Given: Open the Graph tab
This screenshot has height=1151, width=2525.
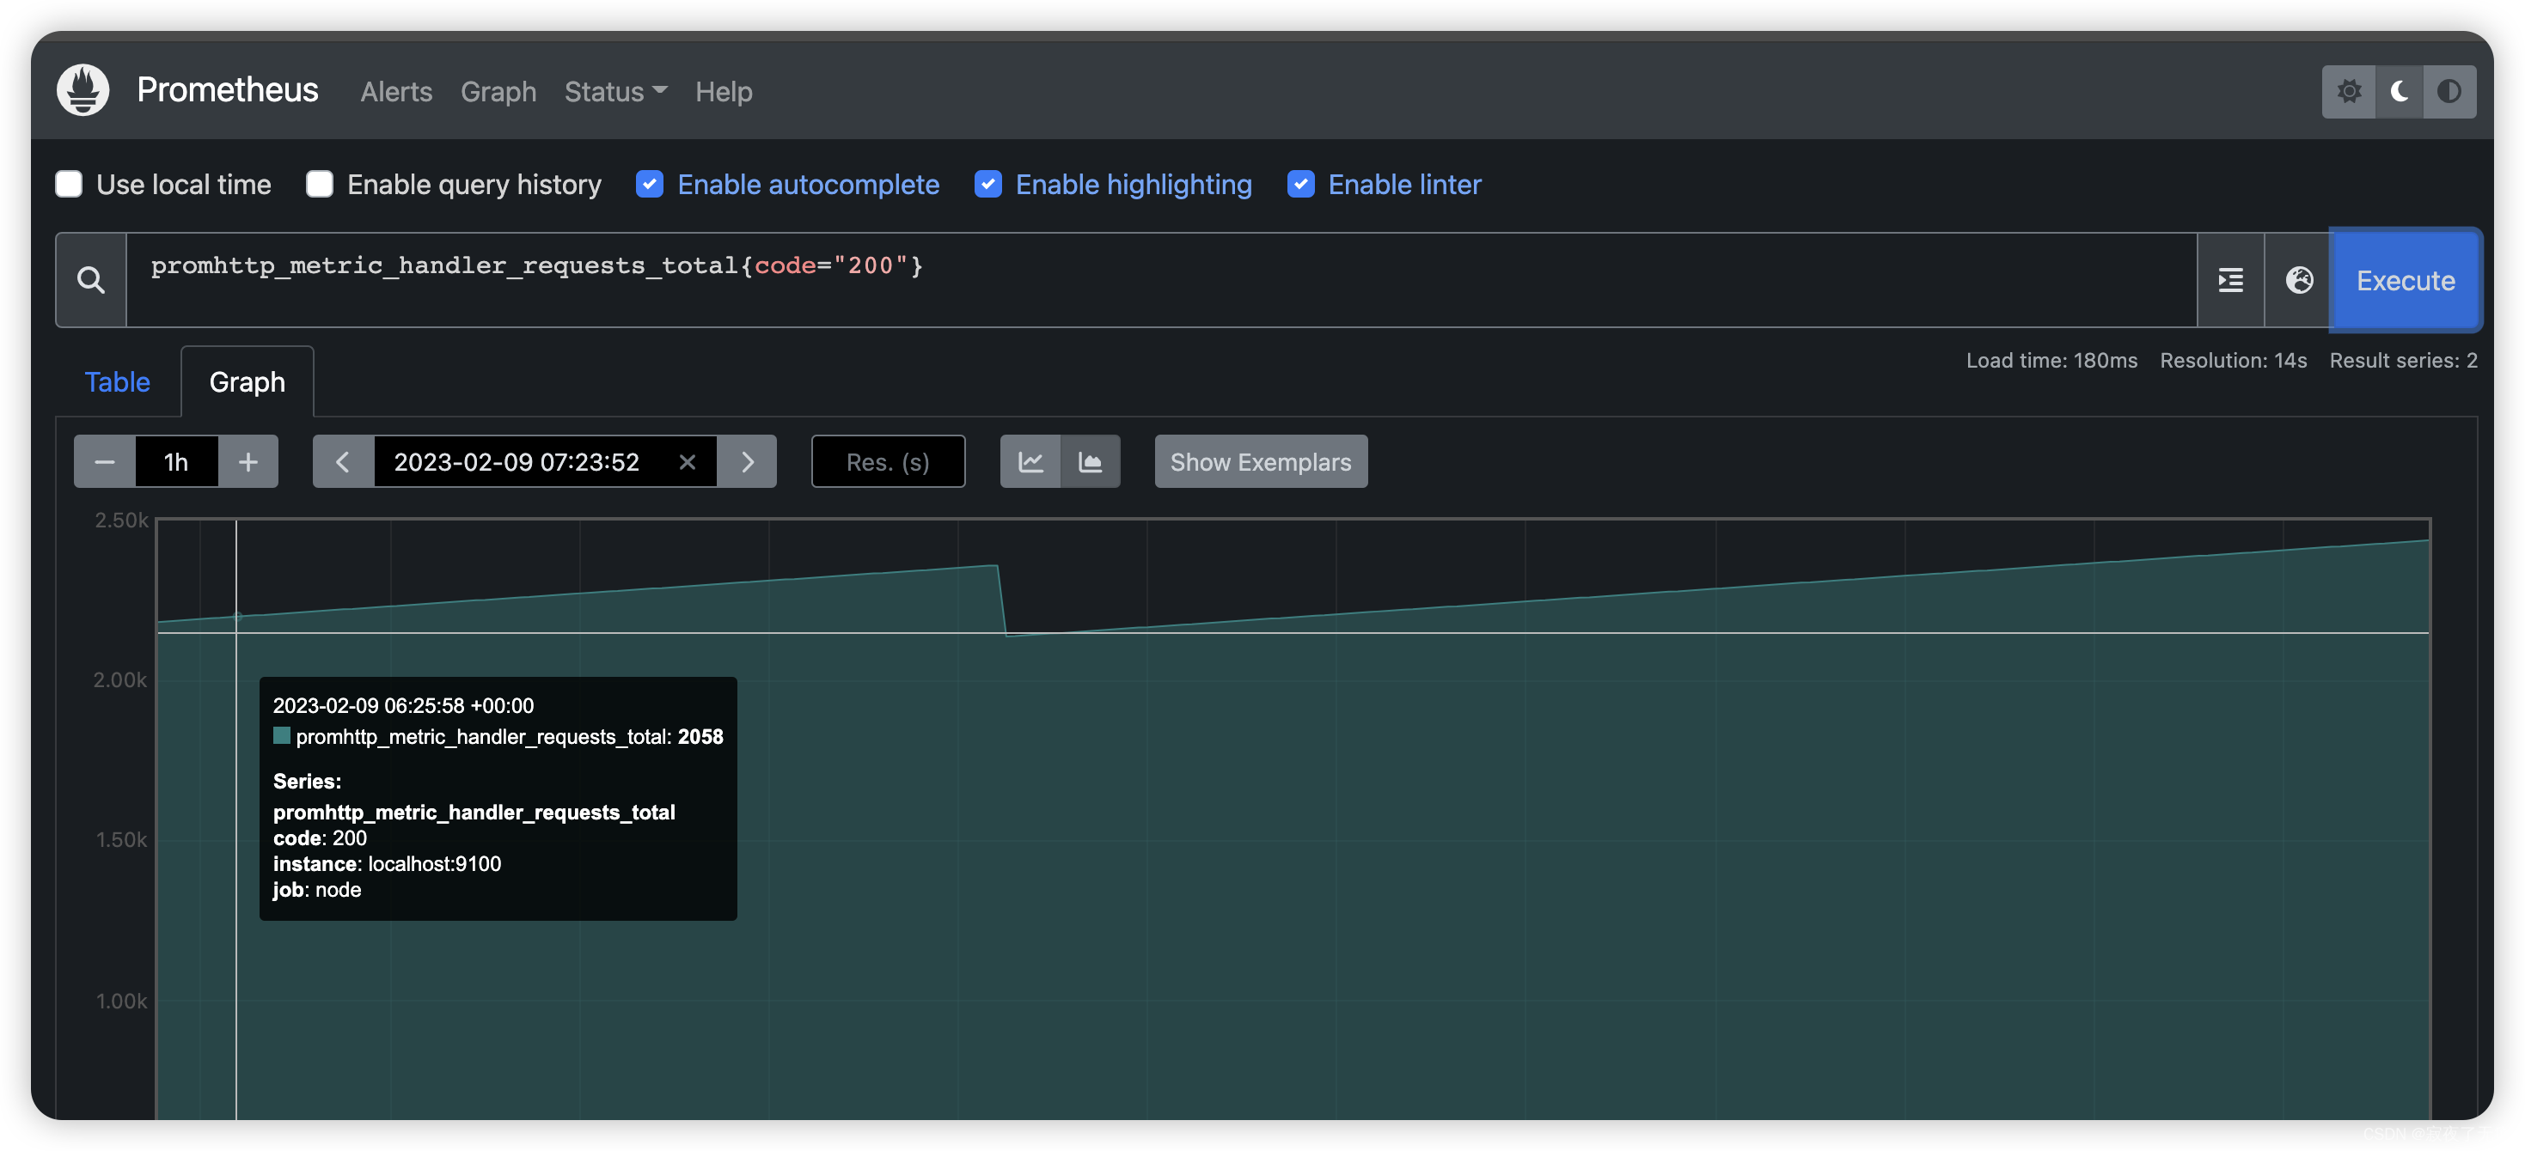Looking at the screenshot, I should 247,380.
